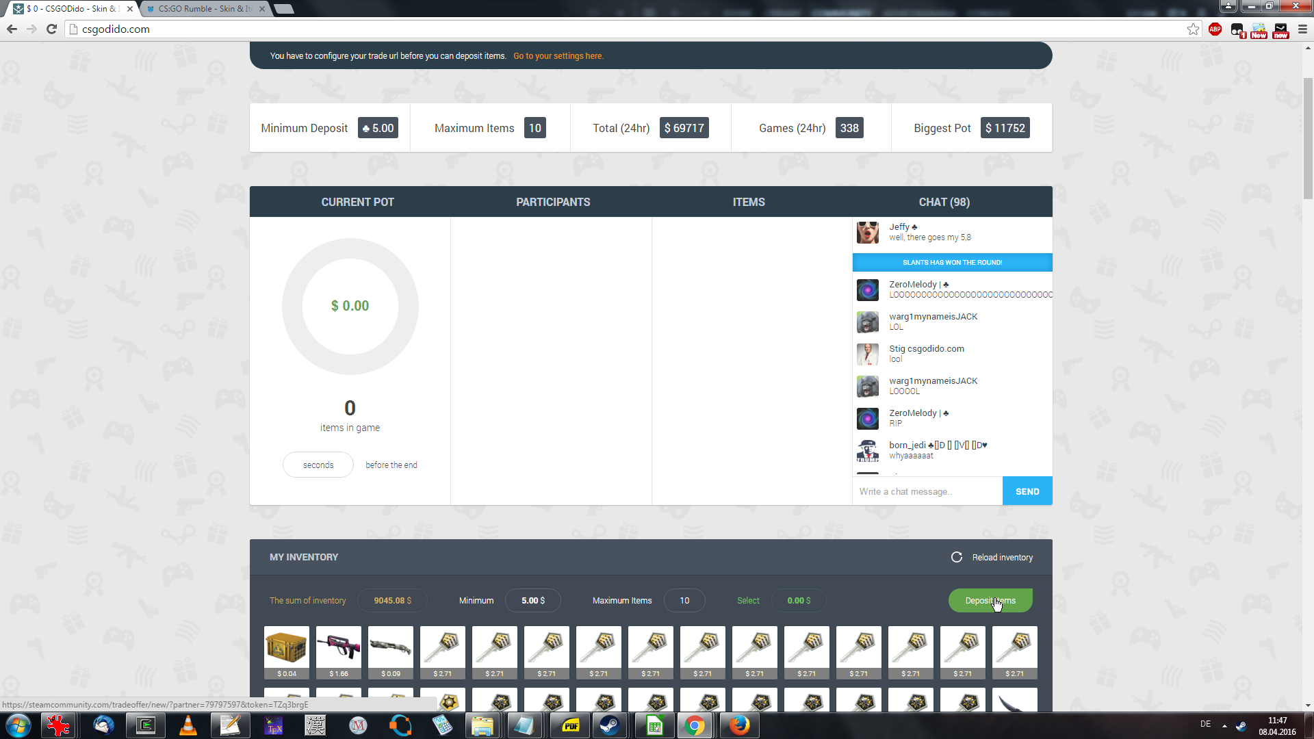
Task: Click the 'Write a chat message' field
Action: coord(927,491)
